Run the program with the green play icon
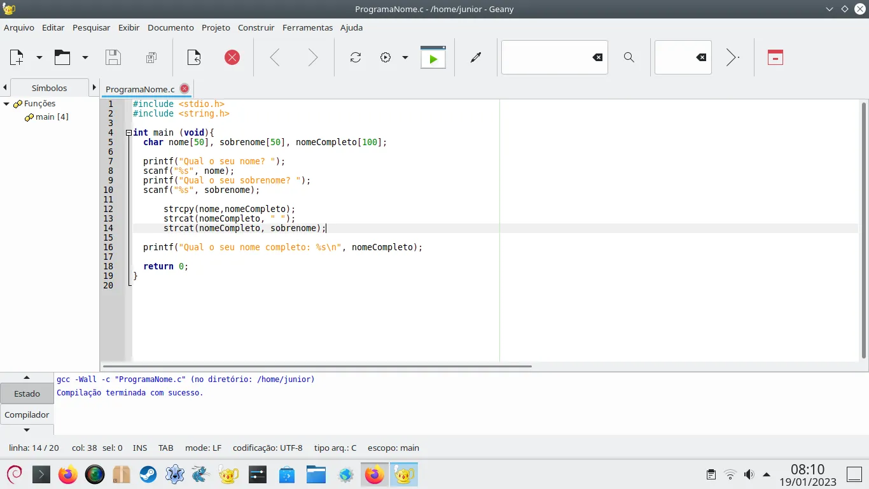Screen dimensions: 869x489 (x=433, y=58)
